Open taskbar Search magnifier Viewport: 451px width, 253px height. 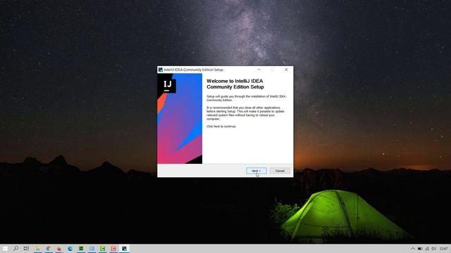coord(16,248)
